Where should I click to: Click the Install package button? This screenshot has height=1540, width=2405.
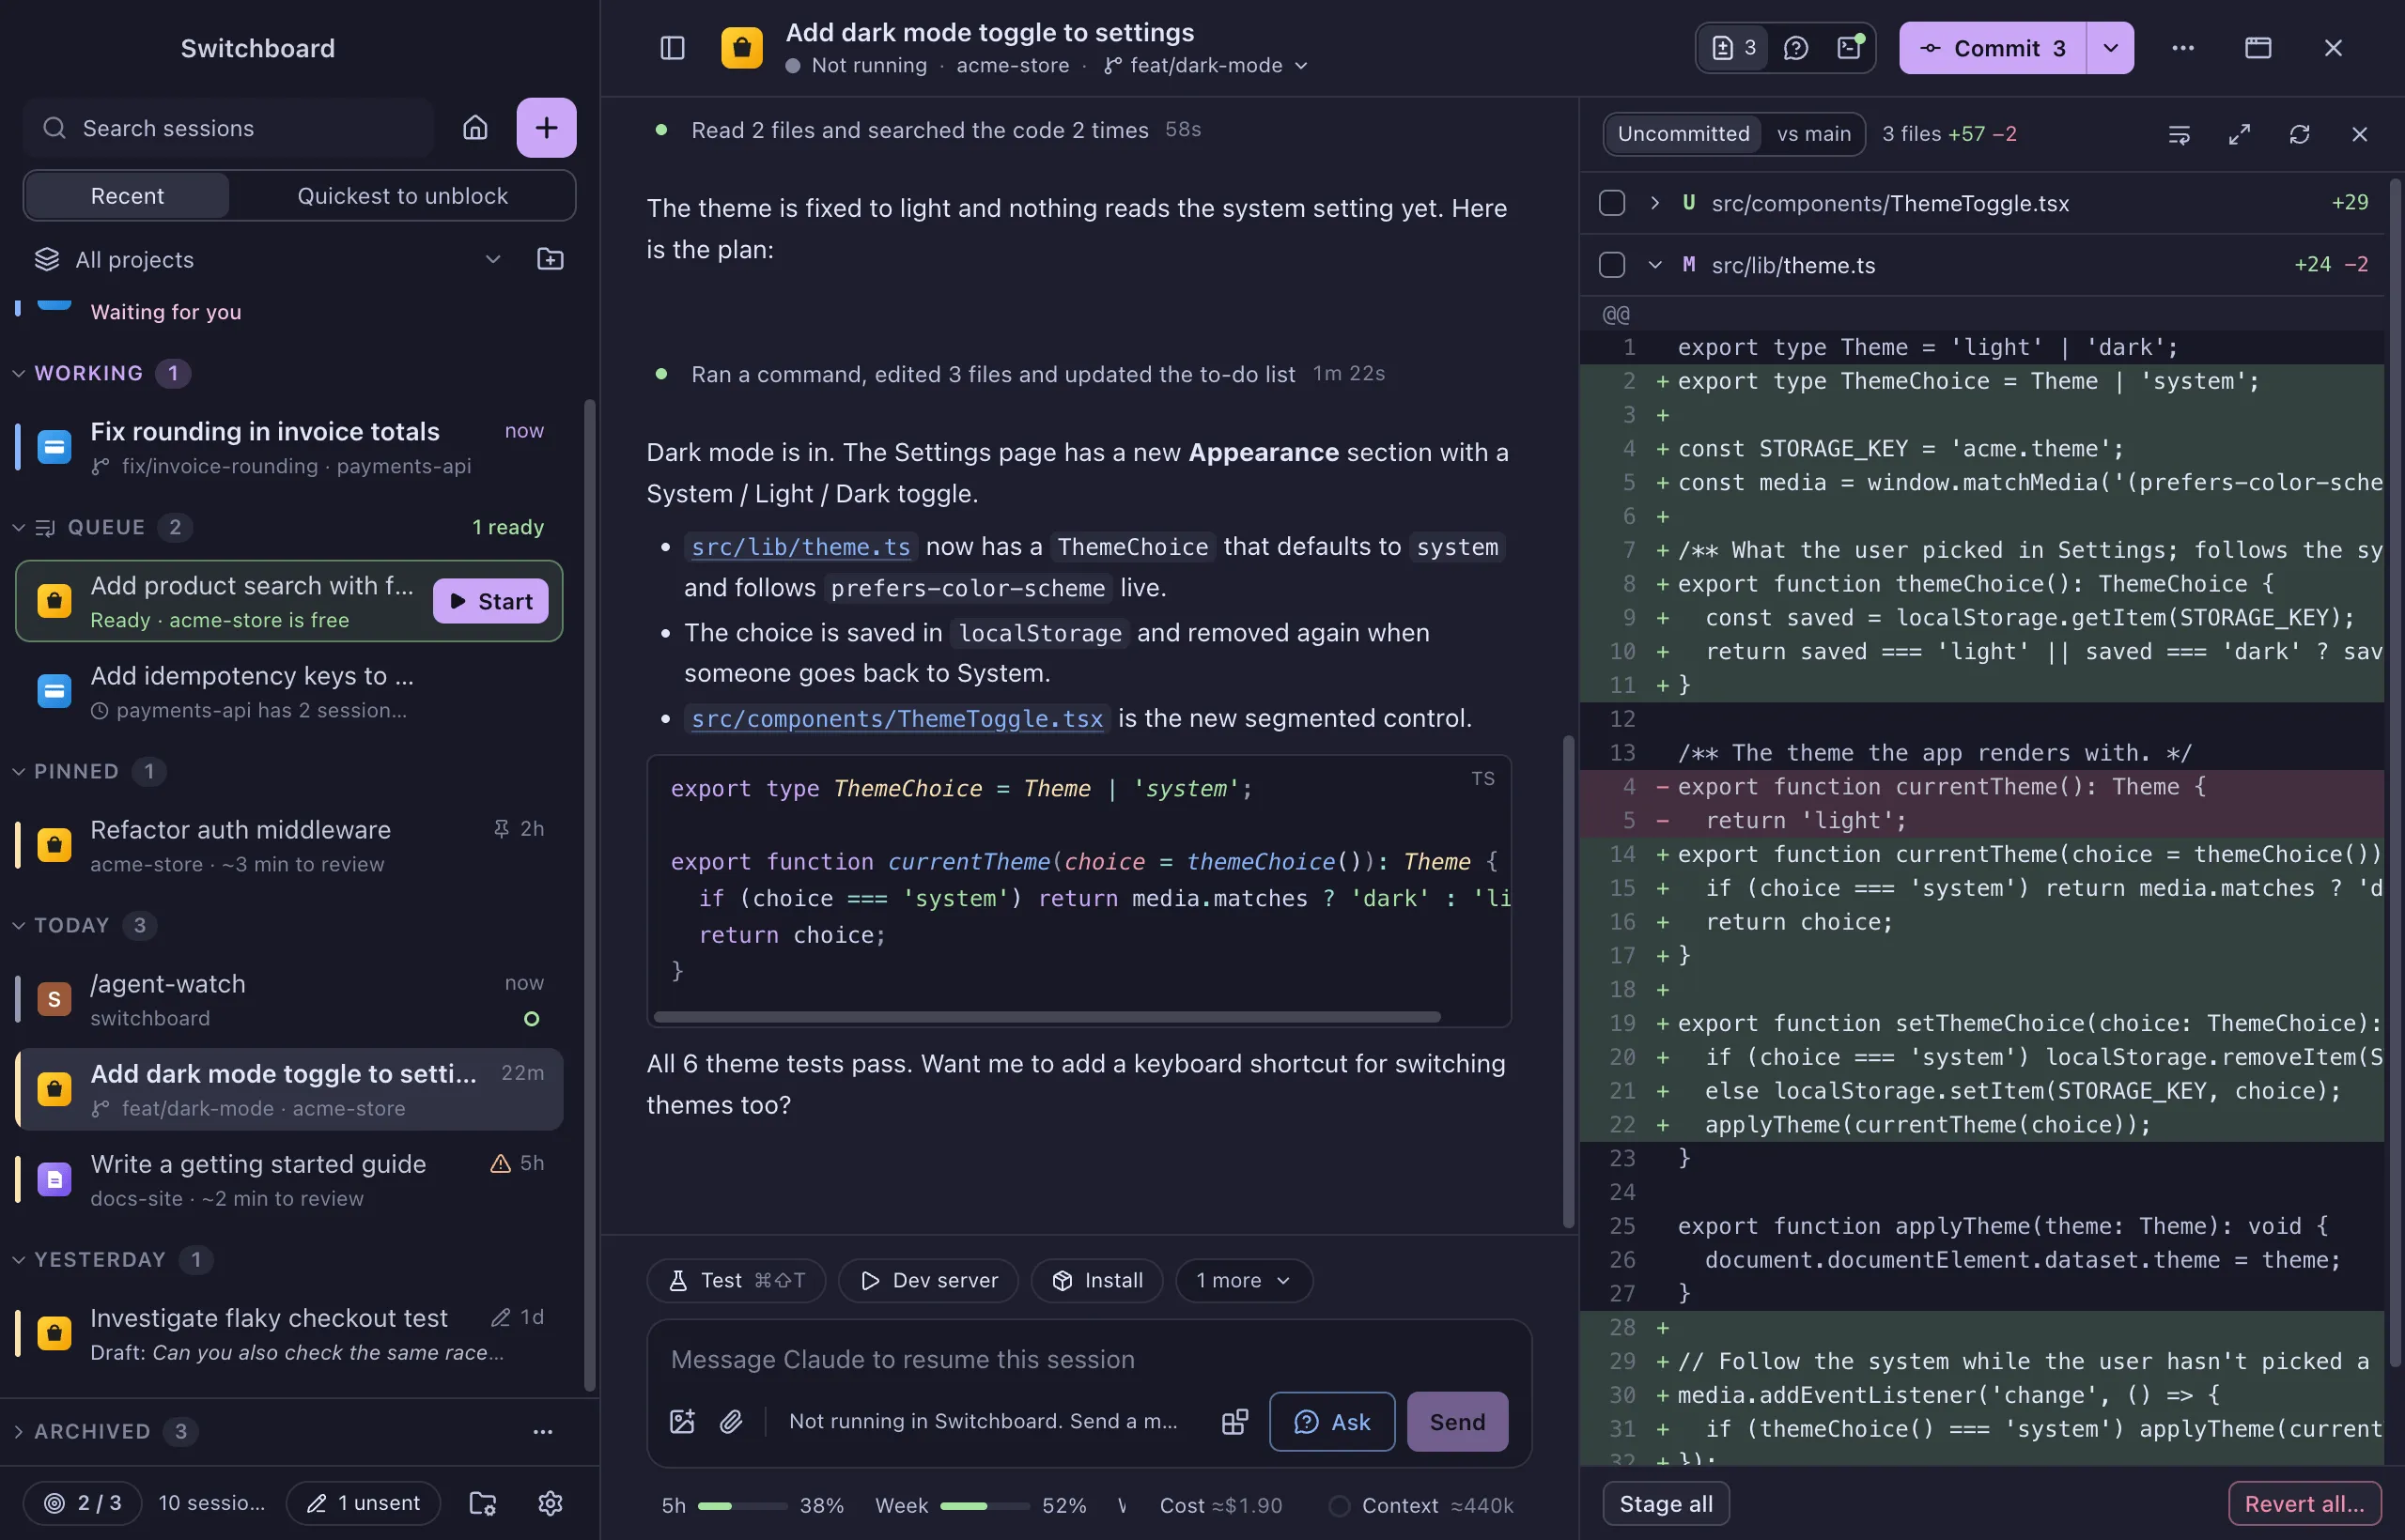(1097, 1281)
